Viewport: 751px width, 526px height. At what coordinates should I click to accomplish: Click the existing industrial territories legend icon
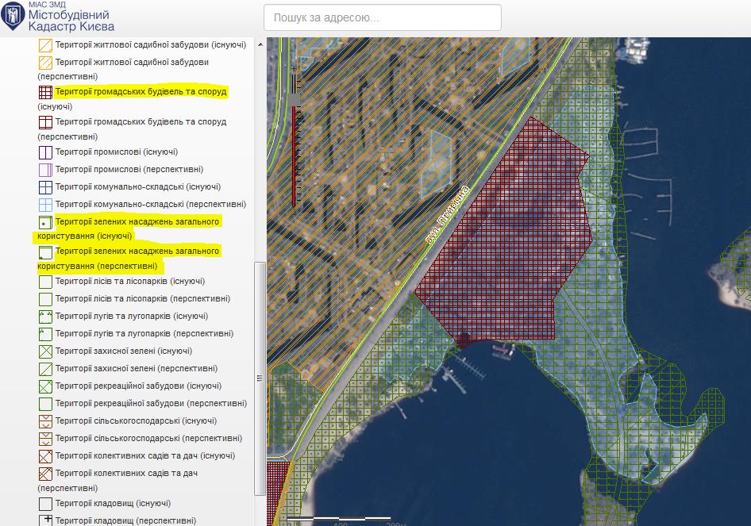click(45, 152)
